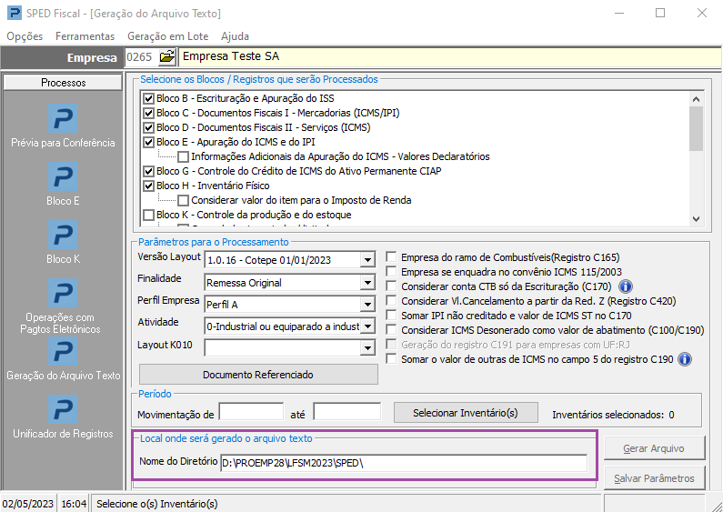Open the Unificador de Registros icon

point(63,409)
